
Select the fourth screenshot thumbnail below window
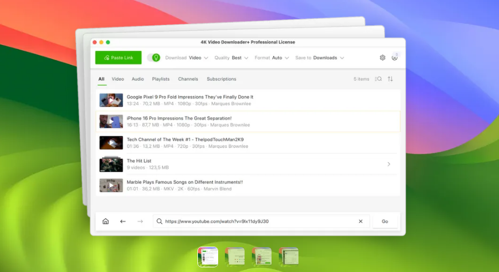289,256
